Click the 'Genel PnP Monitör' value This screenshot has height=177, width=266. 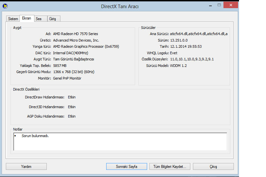(67, 78)
